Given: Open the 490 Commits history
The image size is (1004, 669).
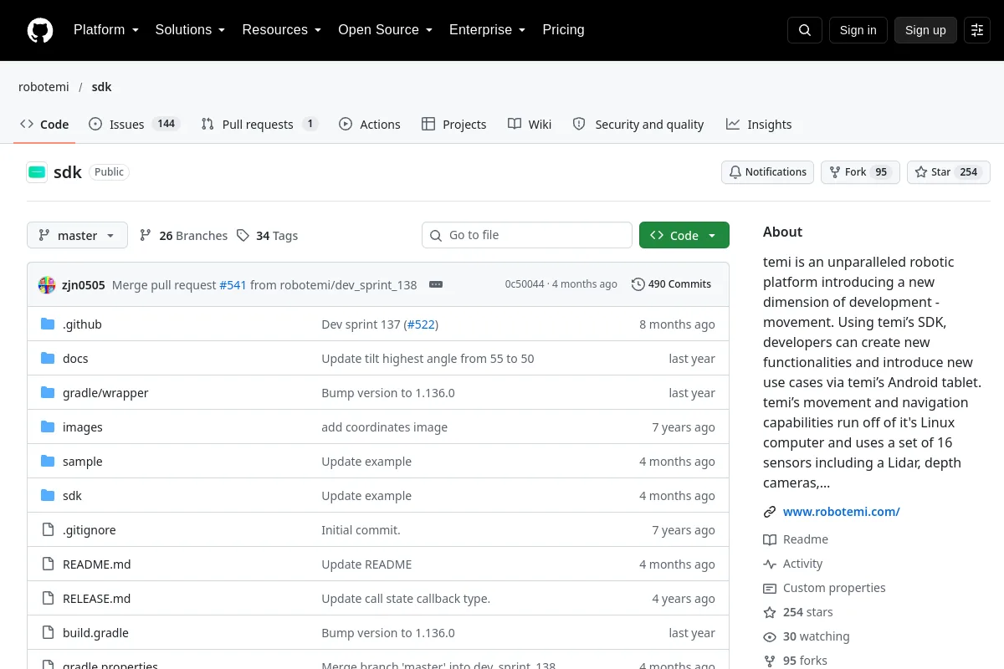Looking at the screenshot, I should pyautogui.click(x=672, y=284).
